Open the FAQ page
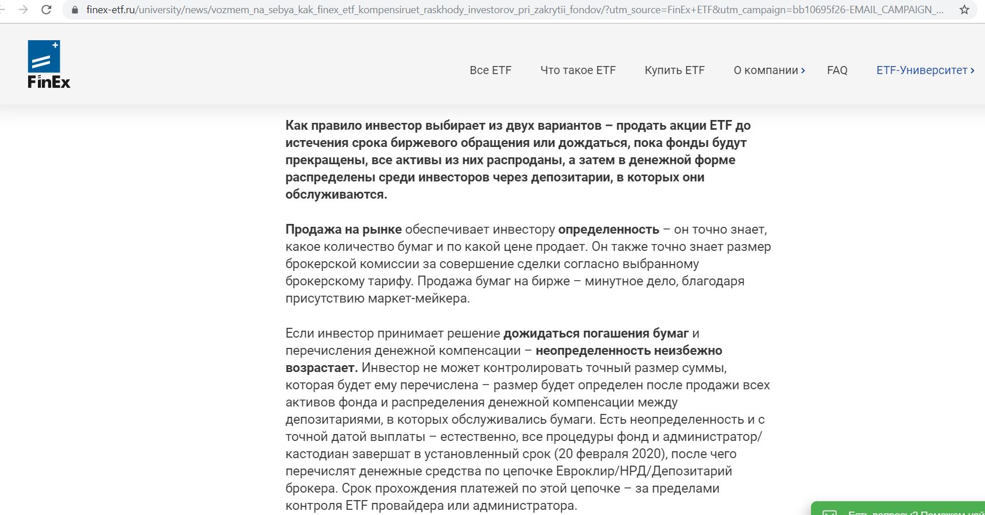Image resolution: width=985 pixels, height=515 pixels. pyautogui.click(x=837, y=70)
